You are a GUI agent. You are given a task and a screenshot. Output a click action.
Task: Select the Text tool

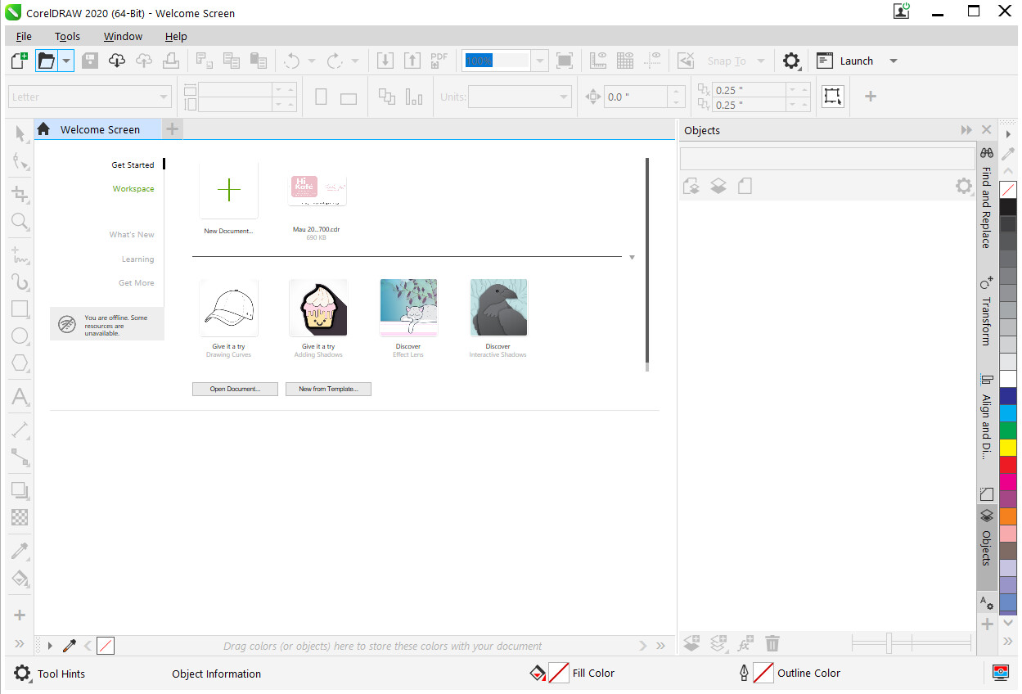coord(20,397)
